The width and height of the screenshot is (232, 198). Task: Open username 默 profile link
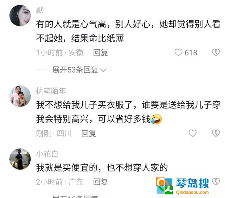40,10
